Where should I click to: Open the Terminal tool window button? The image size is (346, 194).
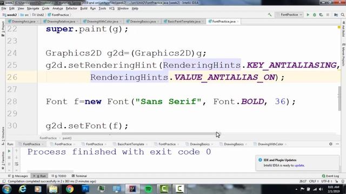coord(79,176)
